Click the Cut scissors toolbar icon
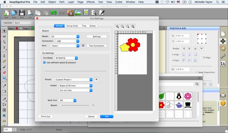 30,13
